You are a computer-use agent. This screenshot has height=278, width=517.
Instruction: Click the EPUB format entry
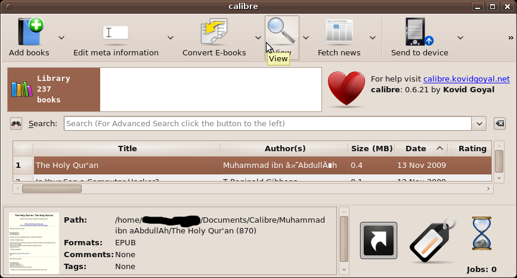pos(125,243)
